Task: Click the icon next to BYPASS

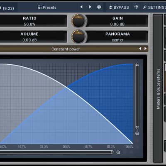Action: 136,7
